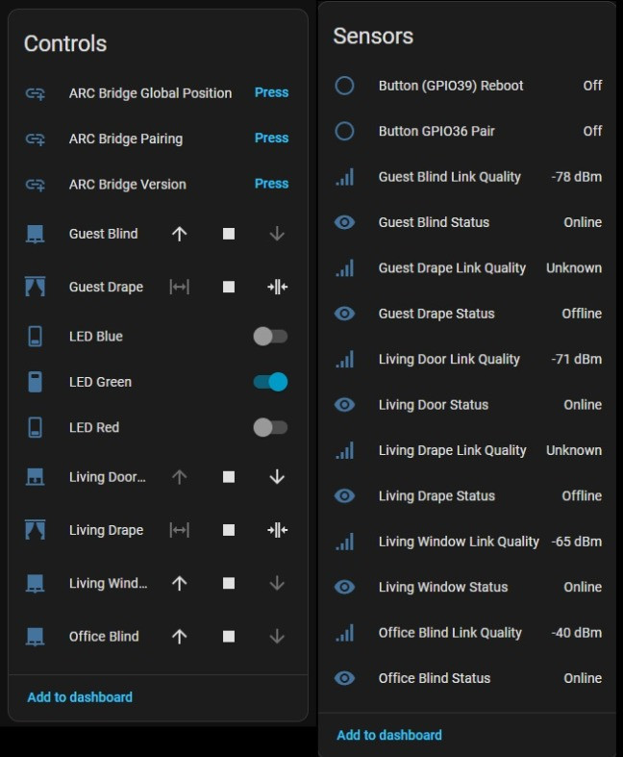Open the Guest Drape
The height and width of the screenshot is (757, 623).
click(x=180, y=288)
